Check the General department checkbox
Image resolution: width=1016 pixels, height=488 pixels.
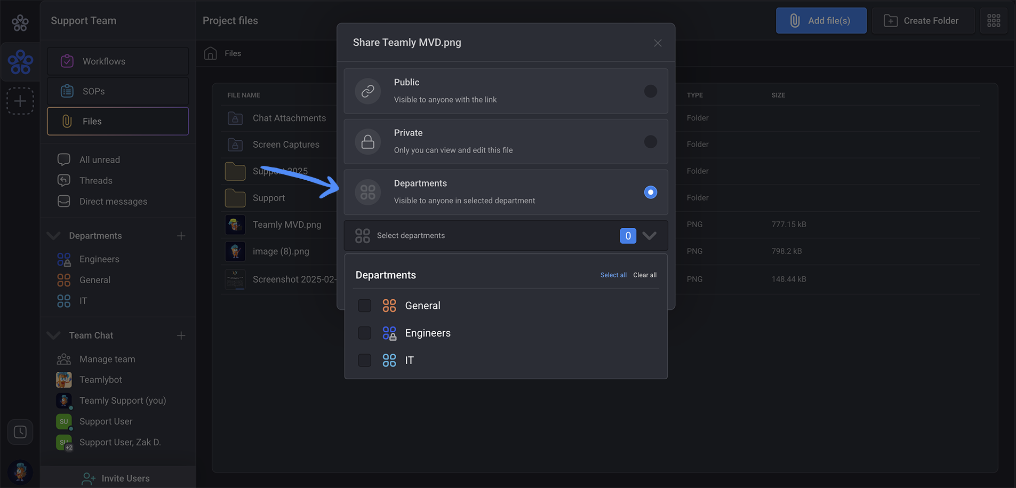point(364,306)
